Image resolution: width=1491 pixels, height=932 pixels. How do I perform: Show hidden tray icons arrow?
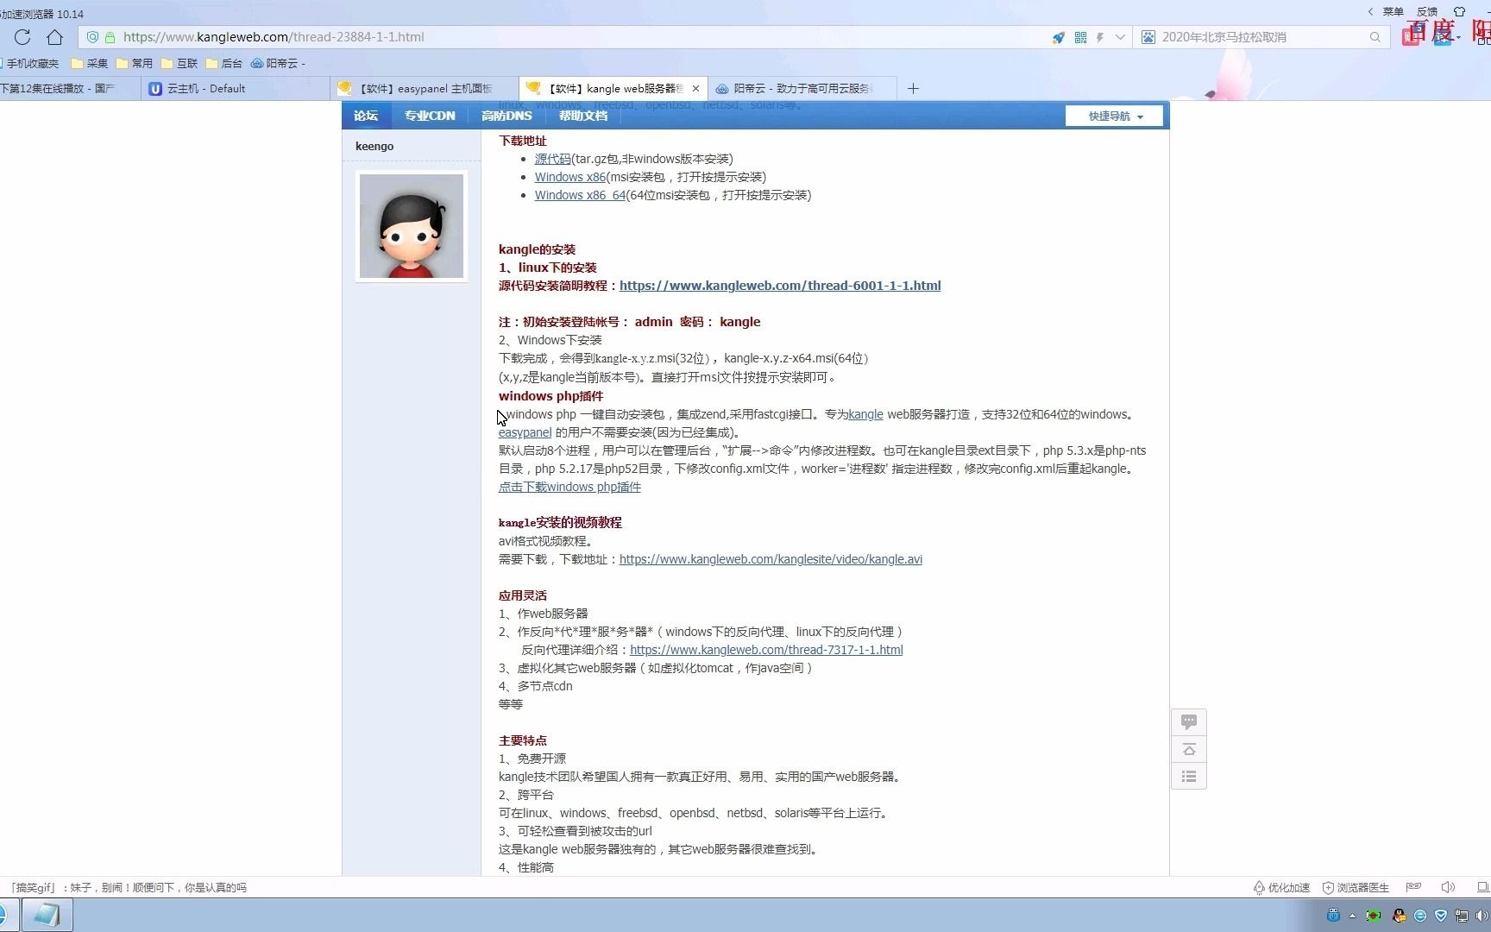(1352, 916)
